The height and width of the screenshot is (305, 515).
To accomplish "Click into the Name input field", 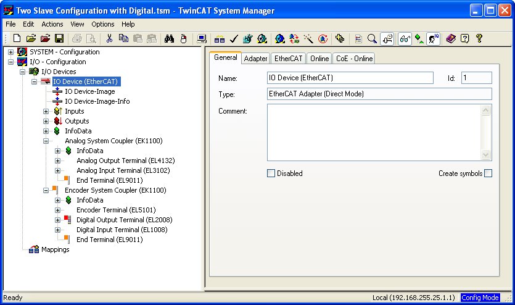I will [x=350, y=78].
